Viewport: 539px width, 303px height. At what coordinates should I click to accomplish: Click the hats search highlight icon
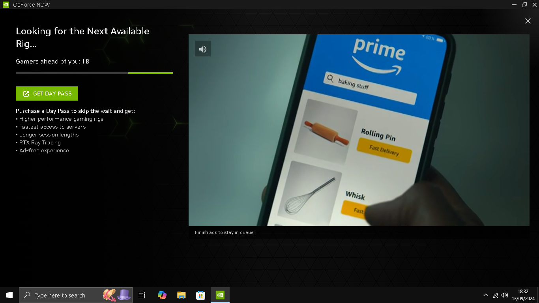tap(117, 295)
